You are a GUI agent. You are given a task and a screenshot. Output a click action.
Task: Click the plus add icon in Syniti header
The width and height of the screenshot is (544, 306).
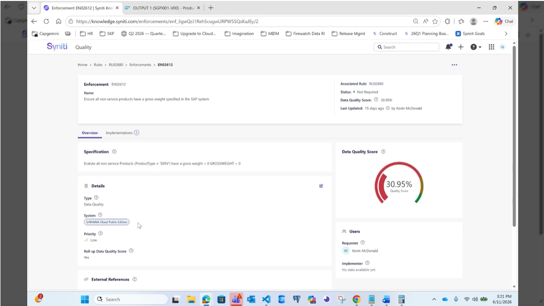(461, 47)
